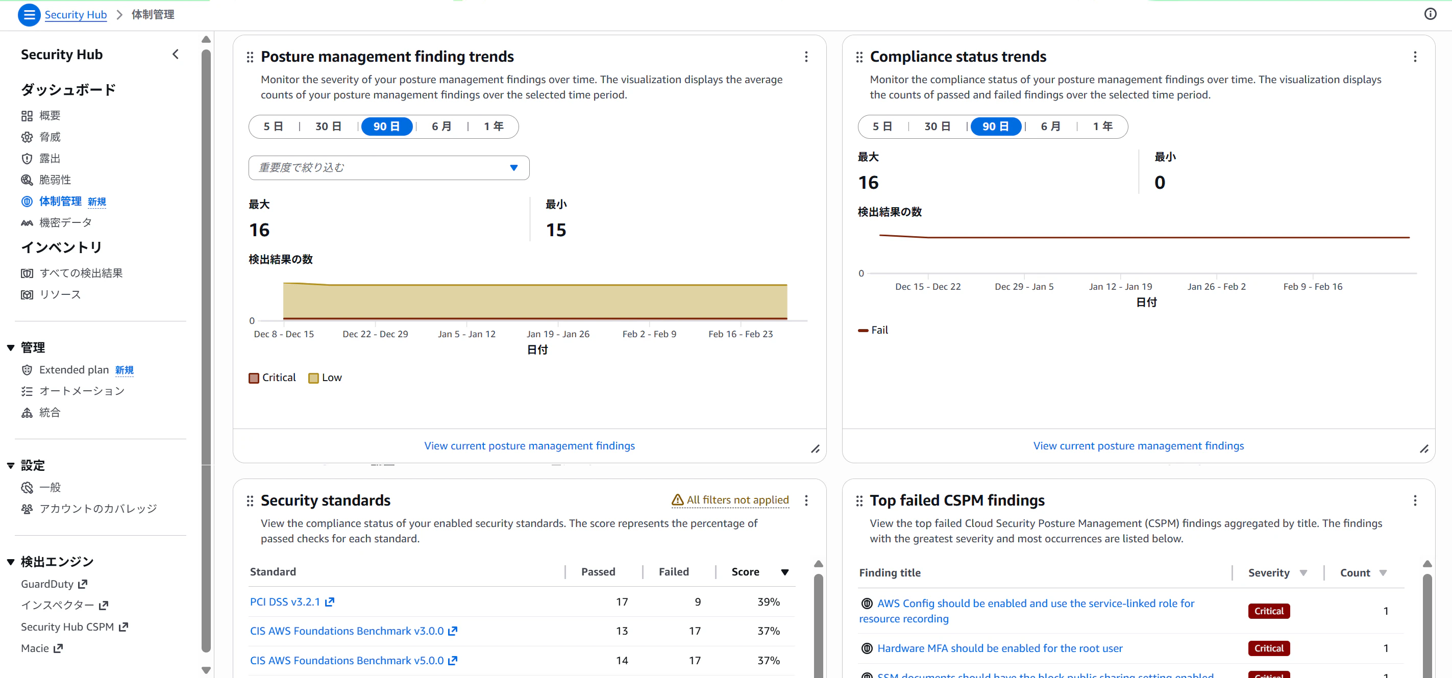The image size is (1452, 678).
Task: Open kebab menu of Posture management finding trends
Action: point(806,56)
